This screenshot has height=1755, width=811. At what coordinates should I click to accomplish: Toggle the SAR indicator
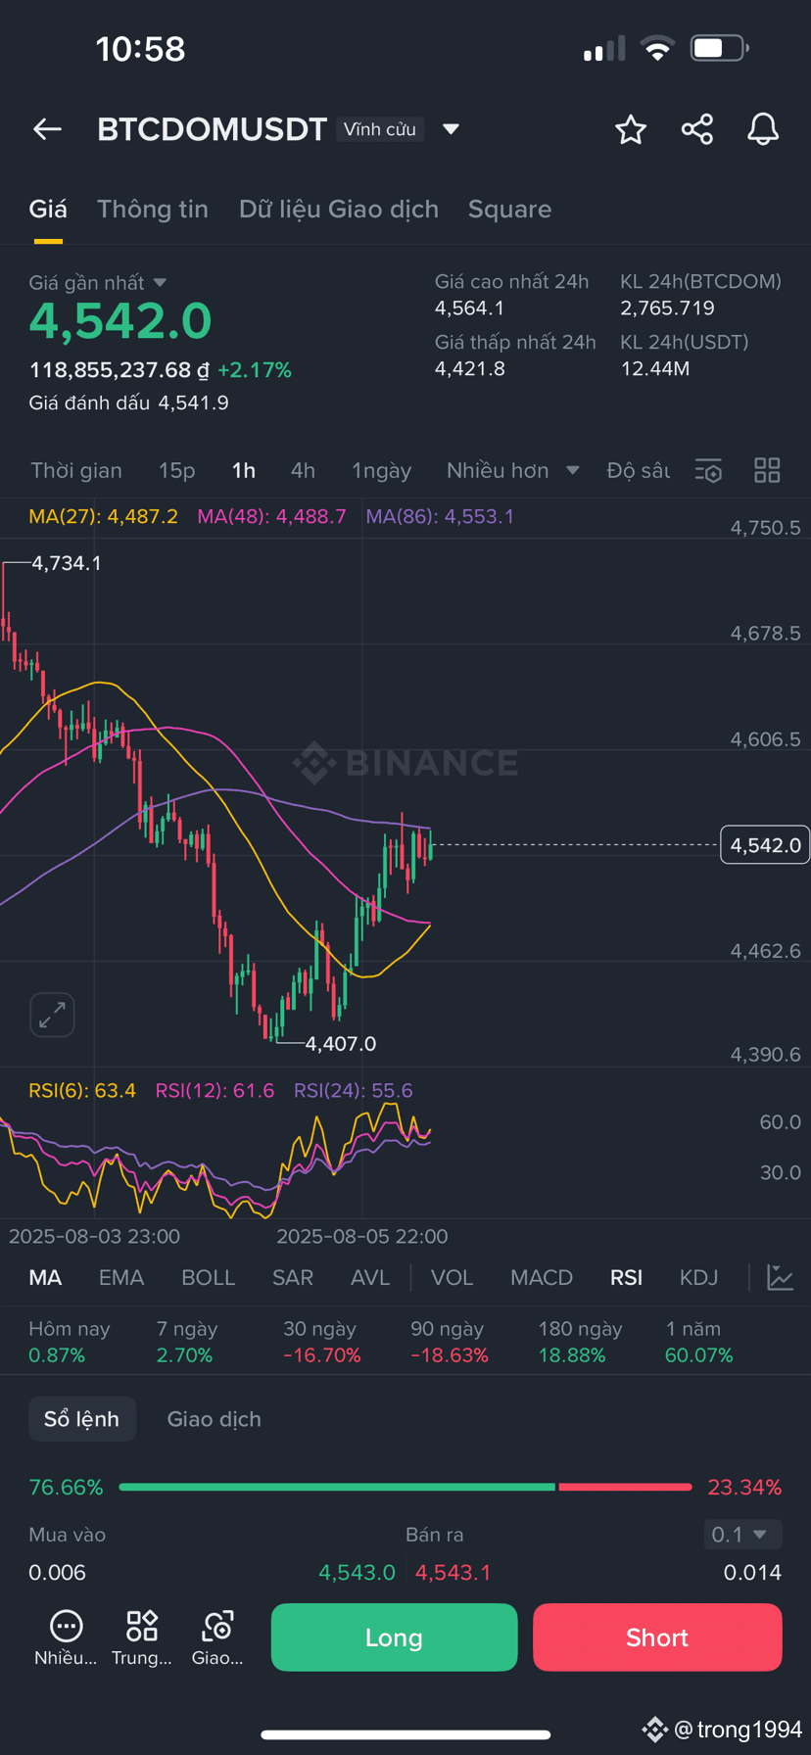[x=293, y=1277]
